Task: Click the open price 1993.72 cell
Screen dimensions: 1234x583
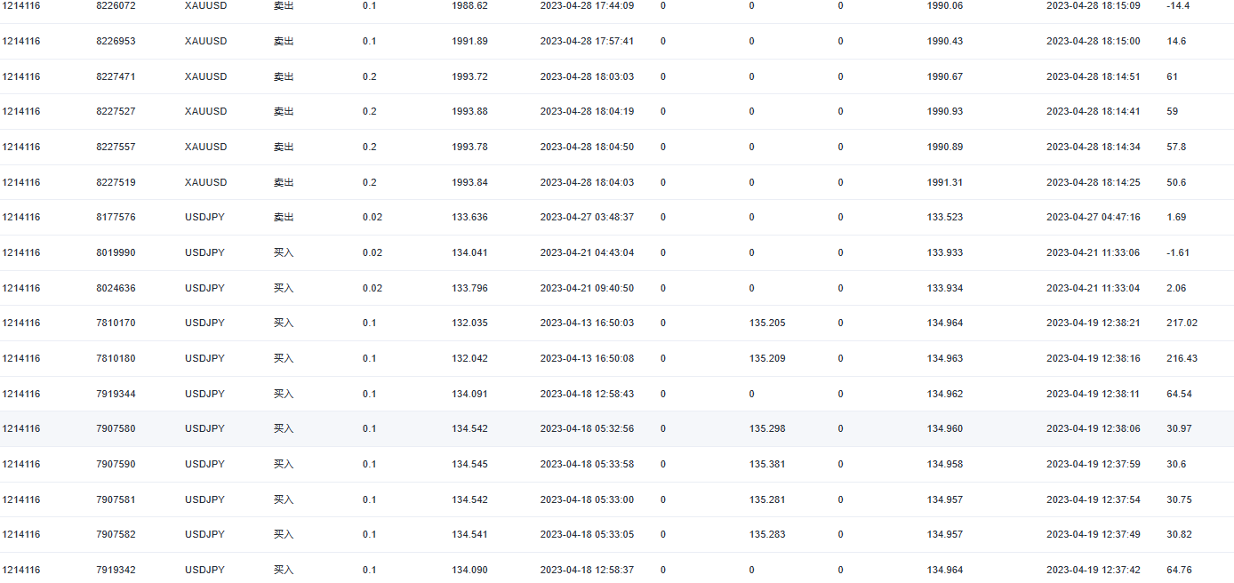Action: [x=469, y=76]
